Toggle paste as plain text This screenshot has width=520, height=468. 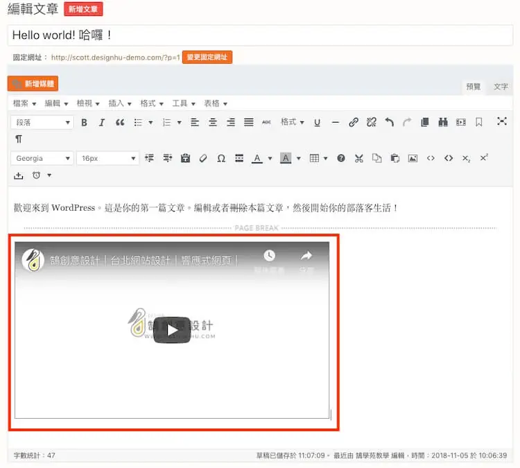click(x=185, y=158)
